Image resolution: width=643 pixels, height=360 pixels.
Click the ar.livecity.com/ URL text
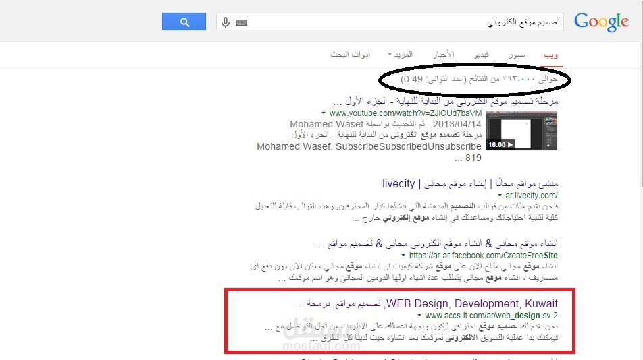pyautogui.click(x=532, y=196)
